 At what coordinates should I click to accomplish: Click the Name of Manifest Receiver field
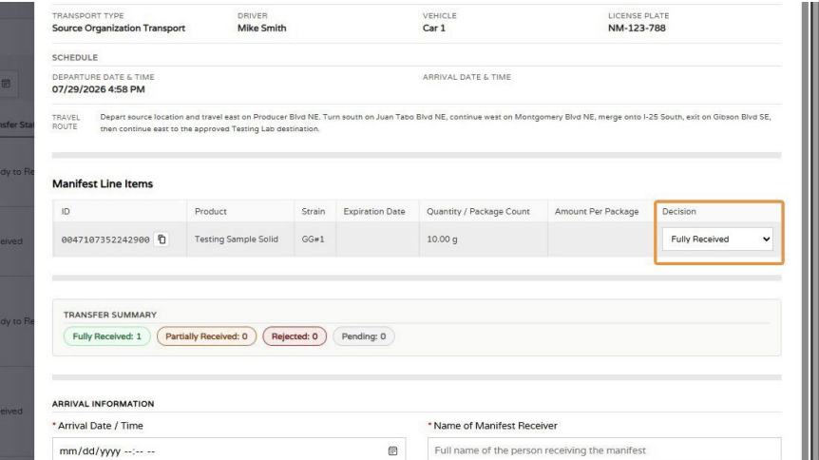(604, 450)
